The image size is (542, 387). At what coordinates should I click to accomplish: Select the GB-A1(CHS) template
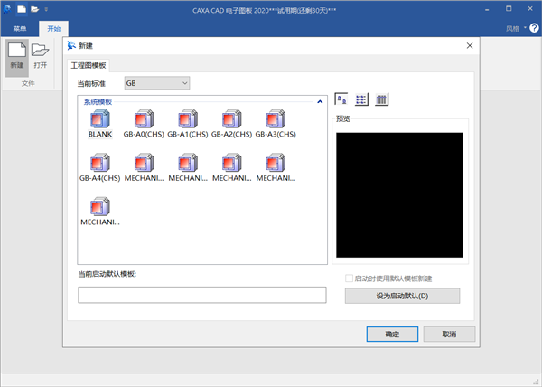(187, 124)
